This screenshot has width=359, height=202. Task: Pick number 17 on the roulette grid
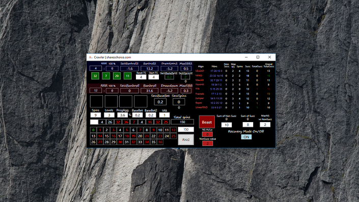[120, 136]
